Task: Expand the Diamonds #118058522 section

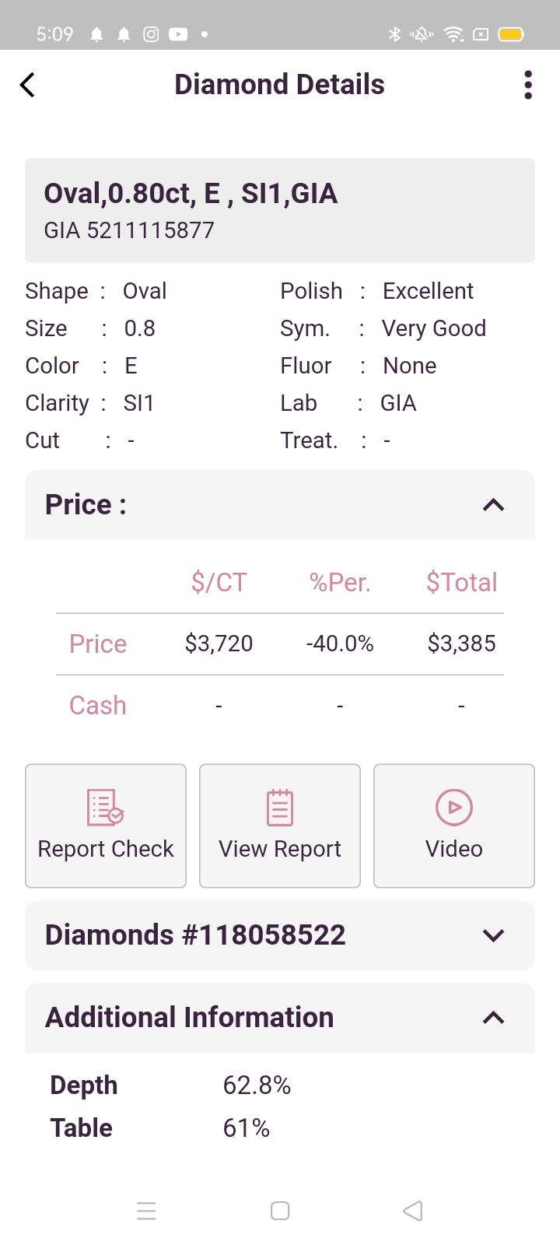Action: click(494, 935)
